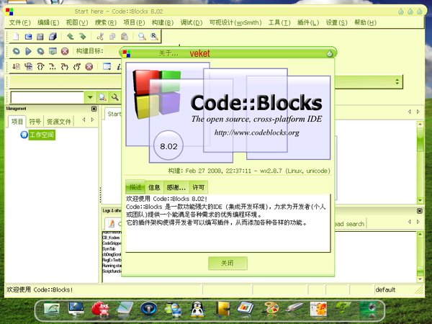Click the Undo green arrow icon
Screen dimensions: 432x324
pos(70,37)
